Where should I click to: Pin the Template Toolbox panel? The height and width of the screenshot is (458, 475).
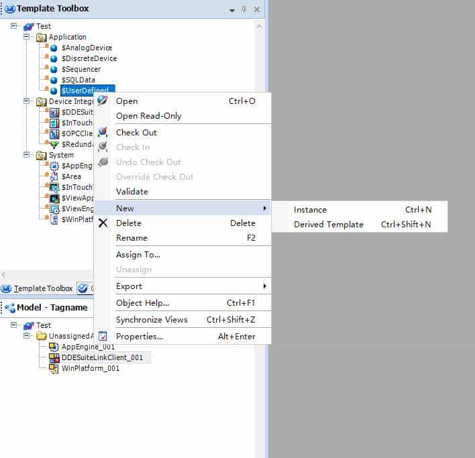244,9
